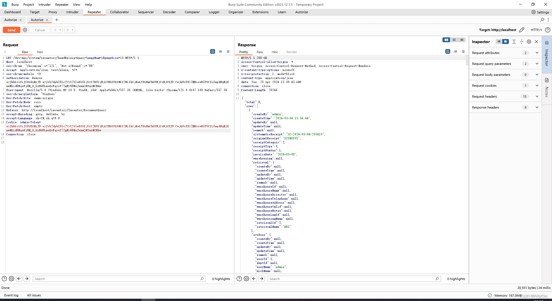Viewport: 552px width, 301px height.
Task: Go to previous Request search match
Action: 19,279
